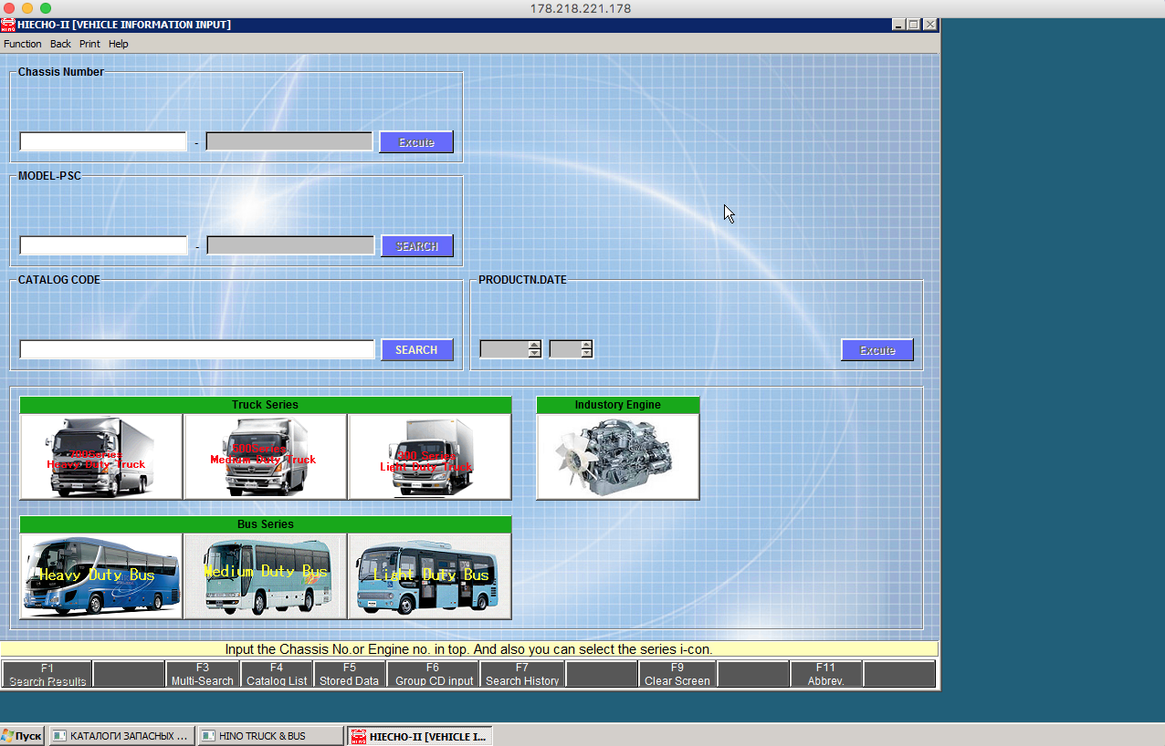Open the Print menu
Viewport: 1165px width, 746px height.
89,44
